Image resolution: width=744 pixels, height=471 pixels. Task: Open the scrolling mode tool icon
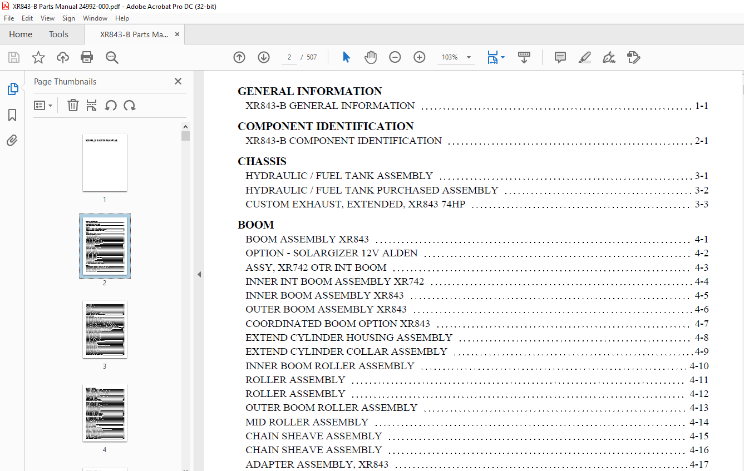point(524,57)
